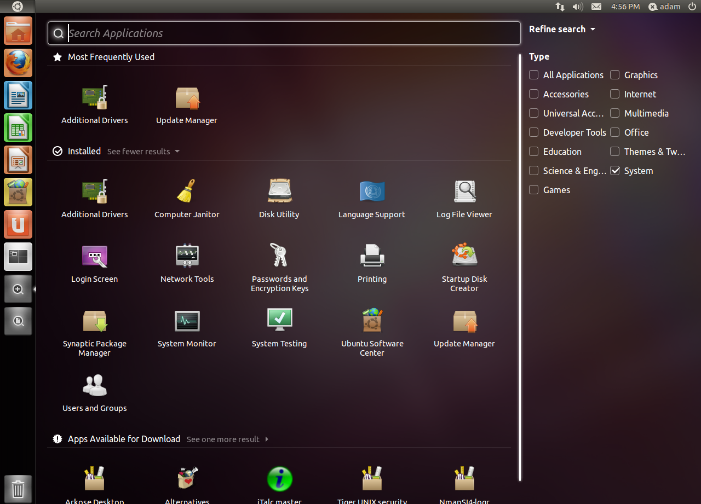Screen dimensions: 701x504
Task: Open LibreOffice Writer from the launcher
Action: 18,95
